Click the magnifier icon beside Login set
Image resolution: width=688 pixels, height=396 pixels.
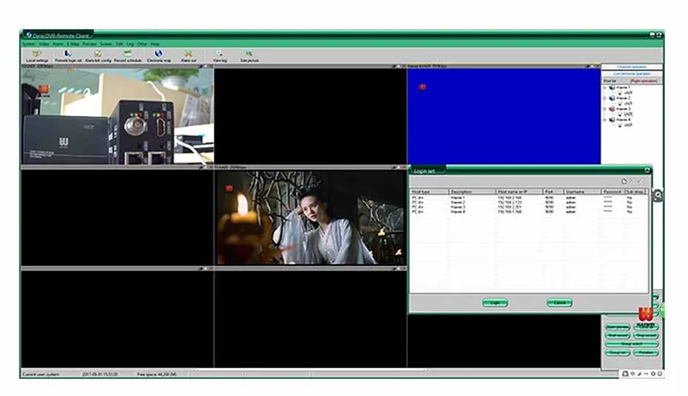(658, 195)
